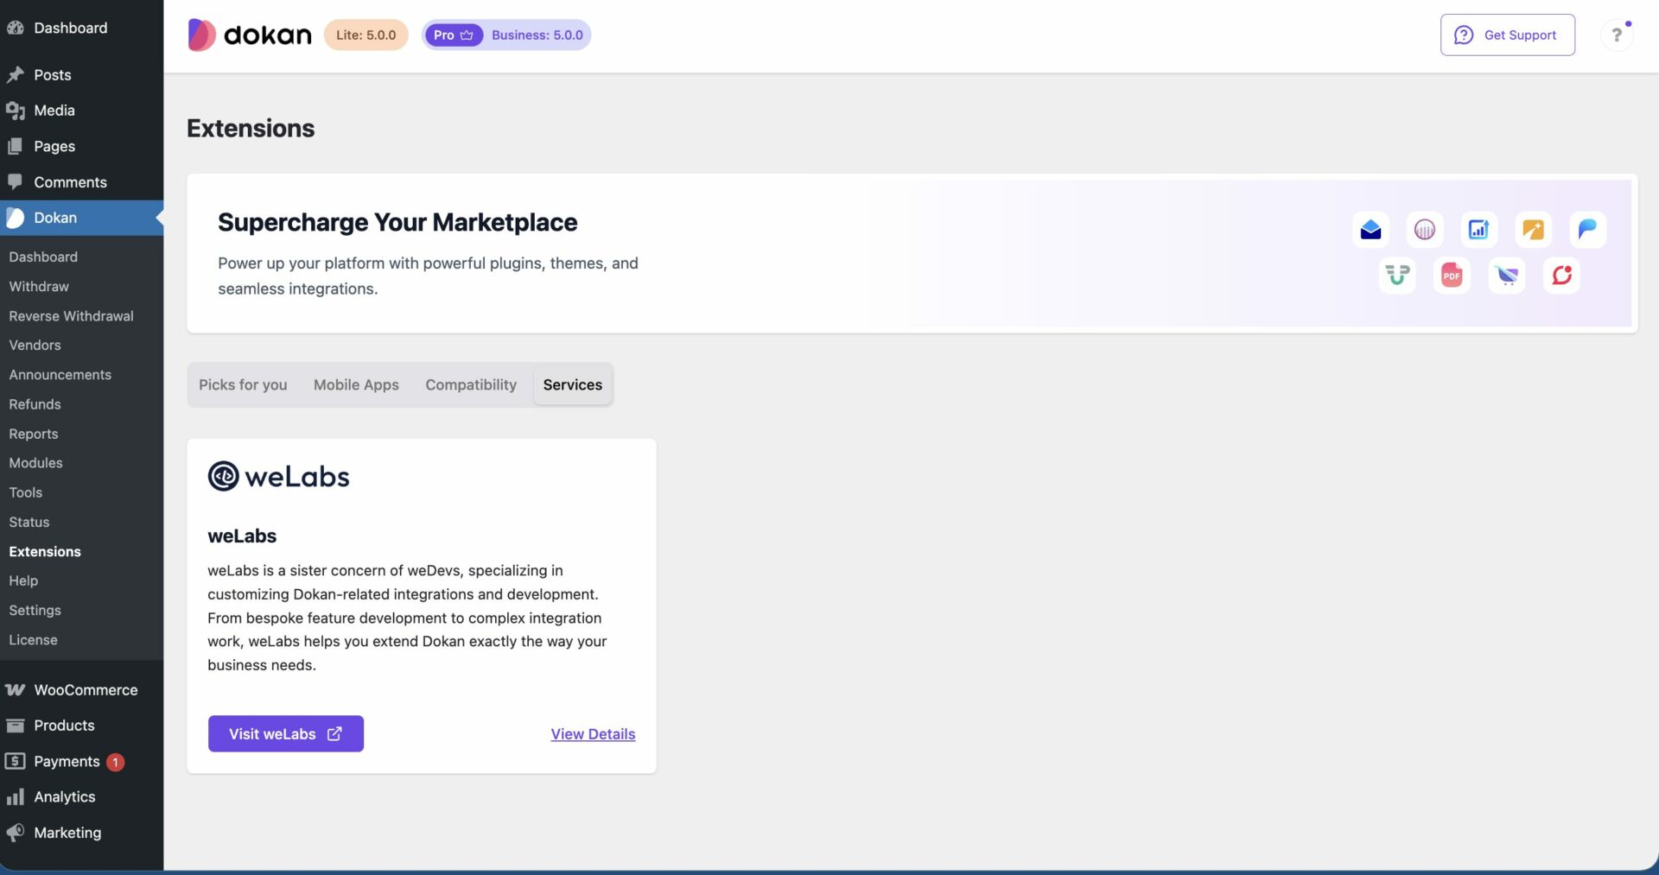Viewport: 1659px width, 875px height.
Task: Click the Dokan logo in header
Action: [250, 35]
